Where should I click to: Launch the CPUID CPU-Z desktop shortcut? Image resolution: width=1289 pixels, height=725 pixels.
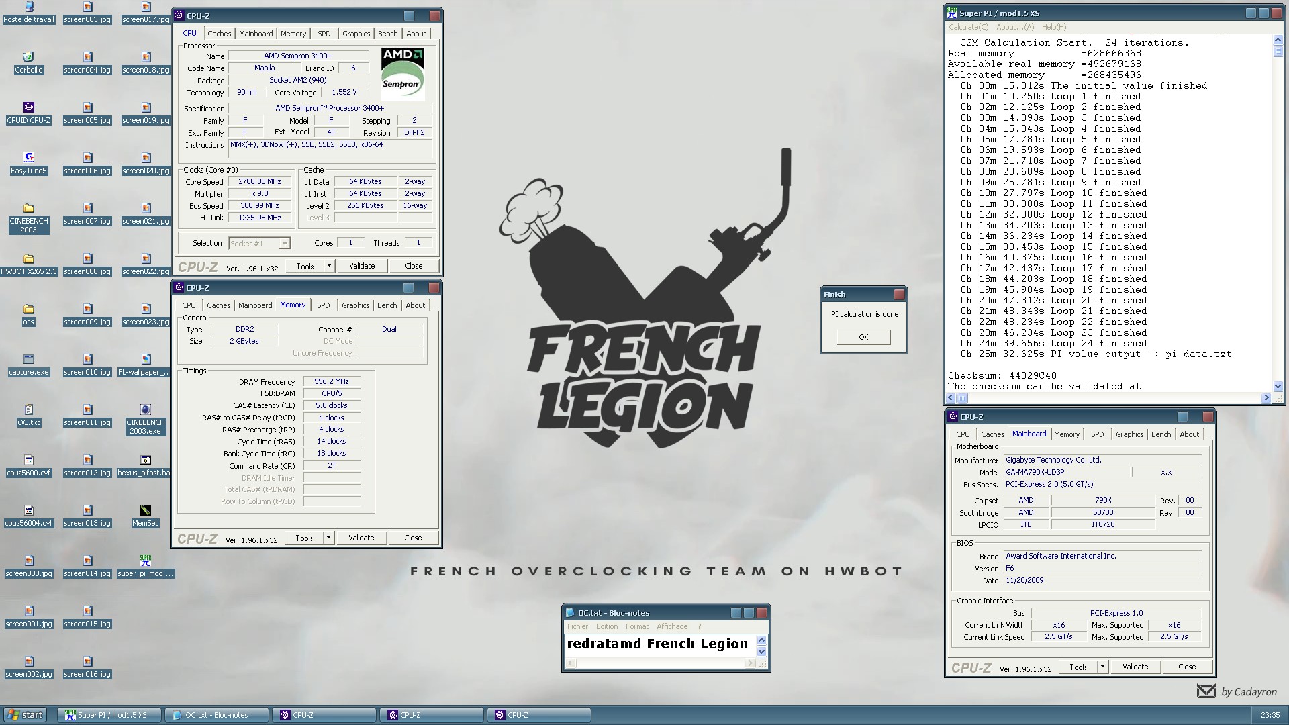click(29, 113)
